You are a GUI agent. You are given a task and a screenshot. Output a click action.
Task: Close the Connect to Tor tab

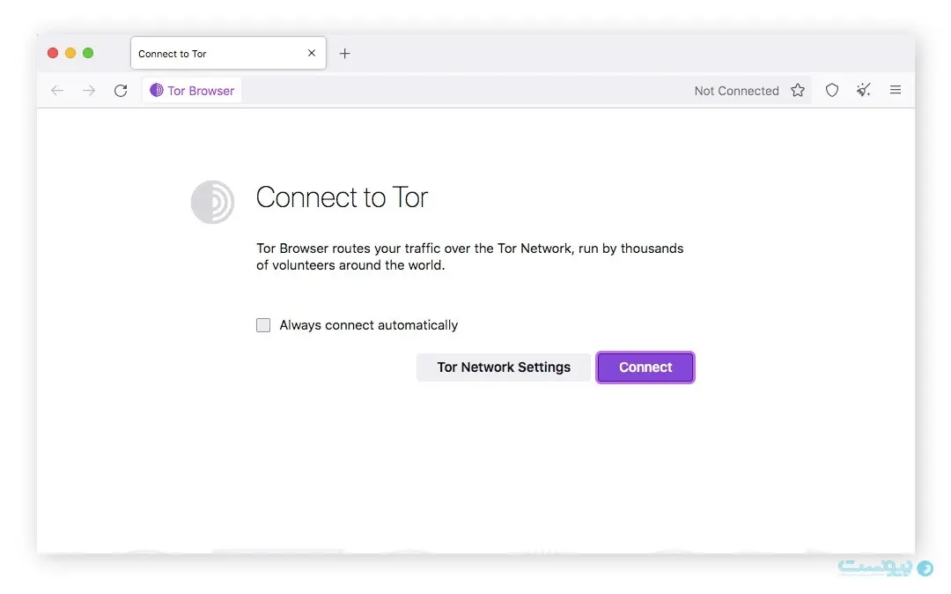coord(312,54)
